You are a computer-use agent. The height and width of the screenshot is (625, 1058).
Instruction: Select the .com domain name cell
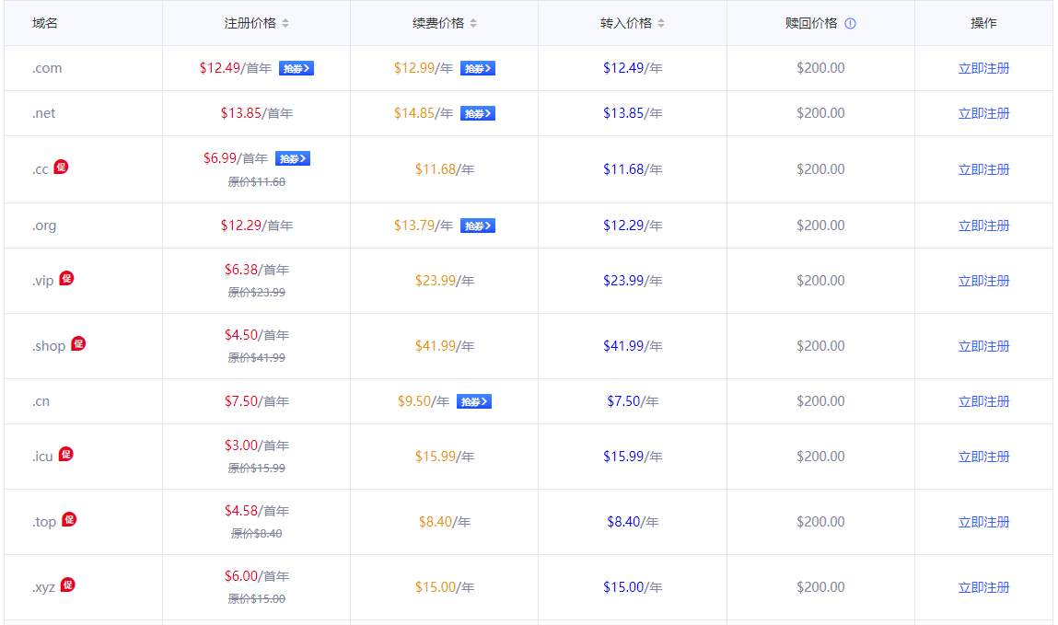click(83, 68)
